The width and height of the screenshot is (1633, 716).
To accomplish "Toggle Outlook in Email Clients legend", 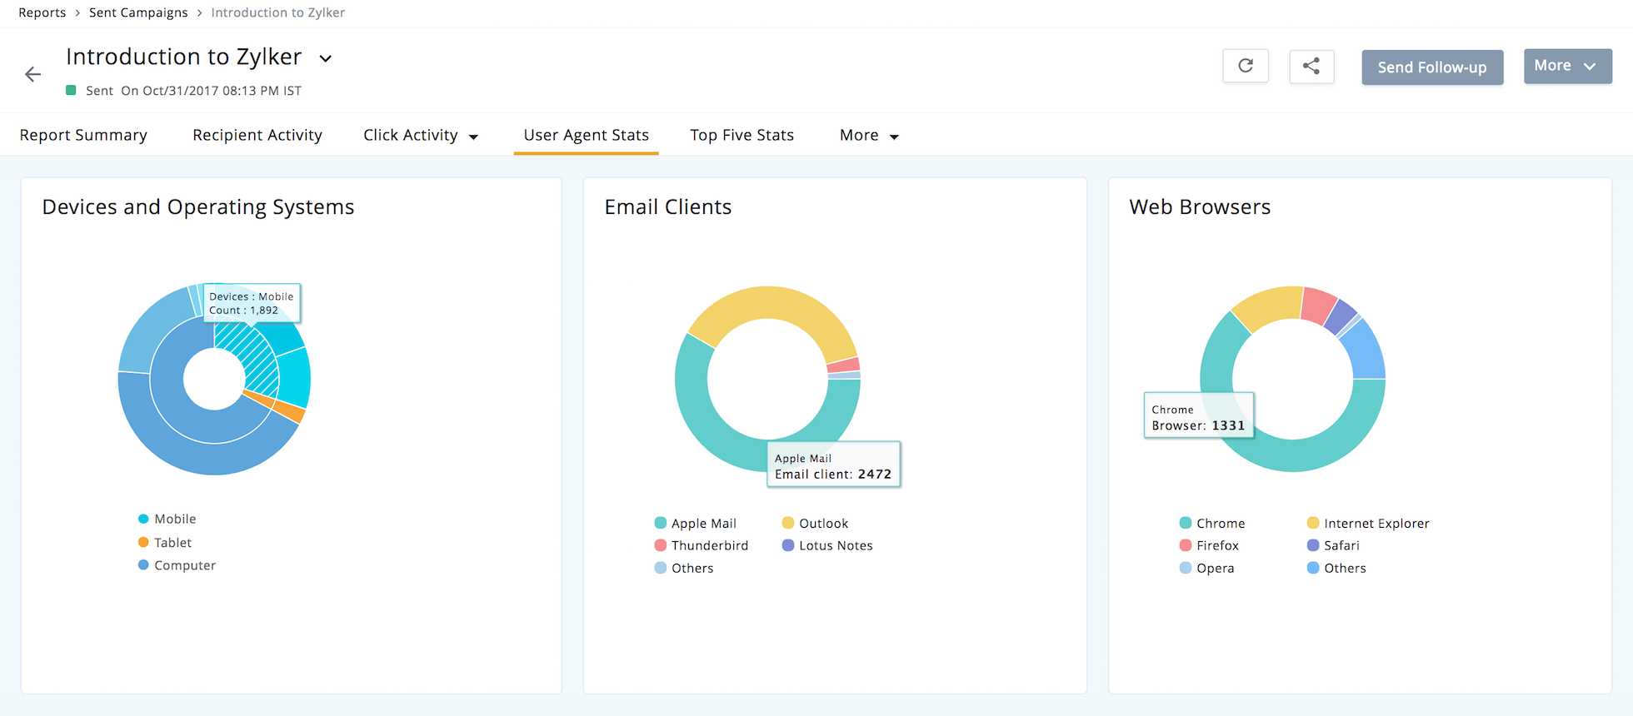I will (x=822, y=523).
